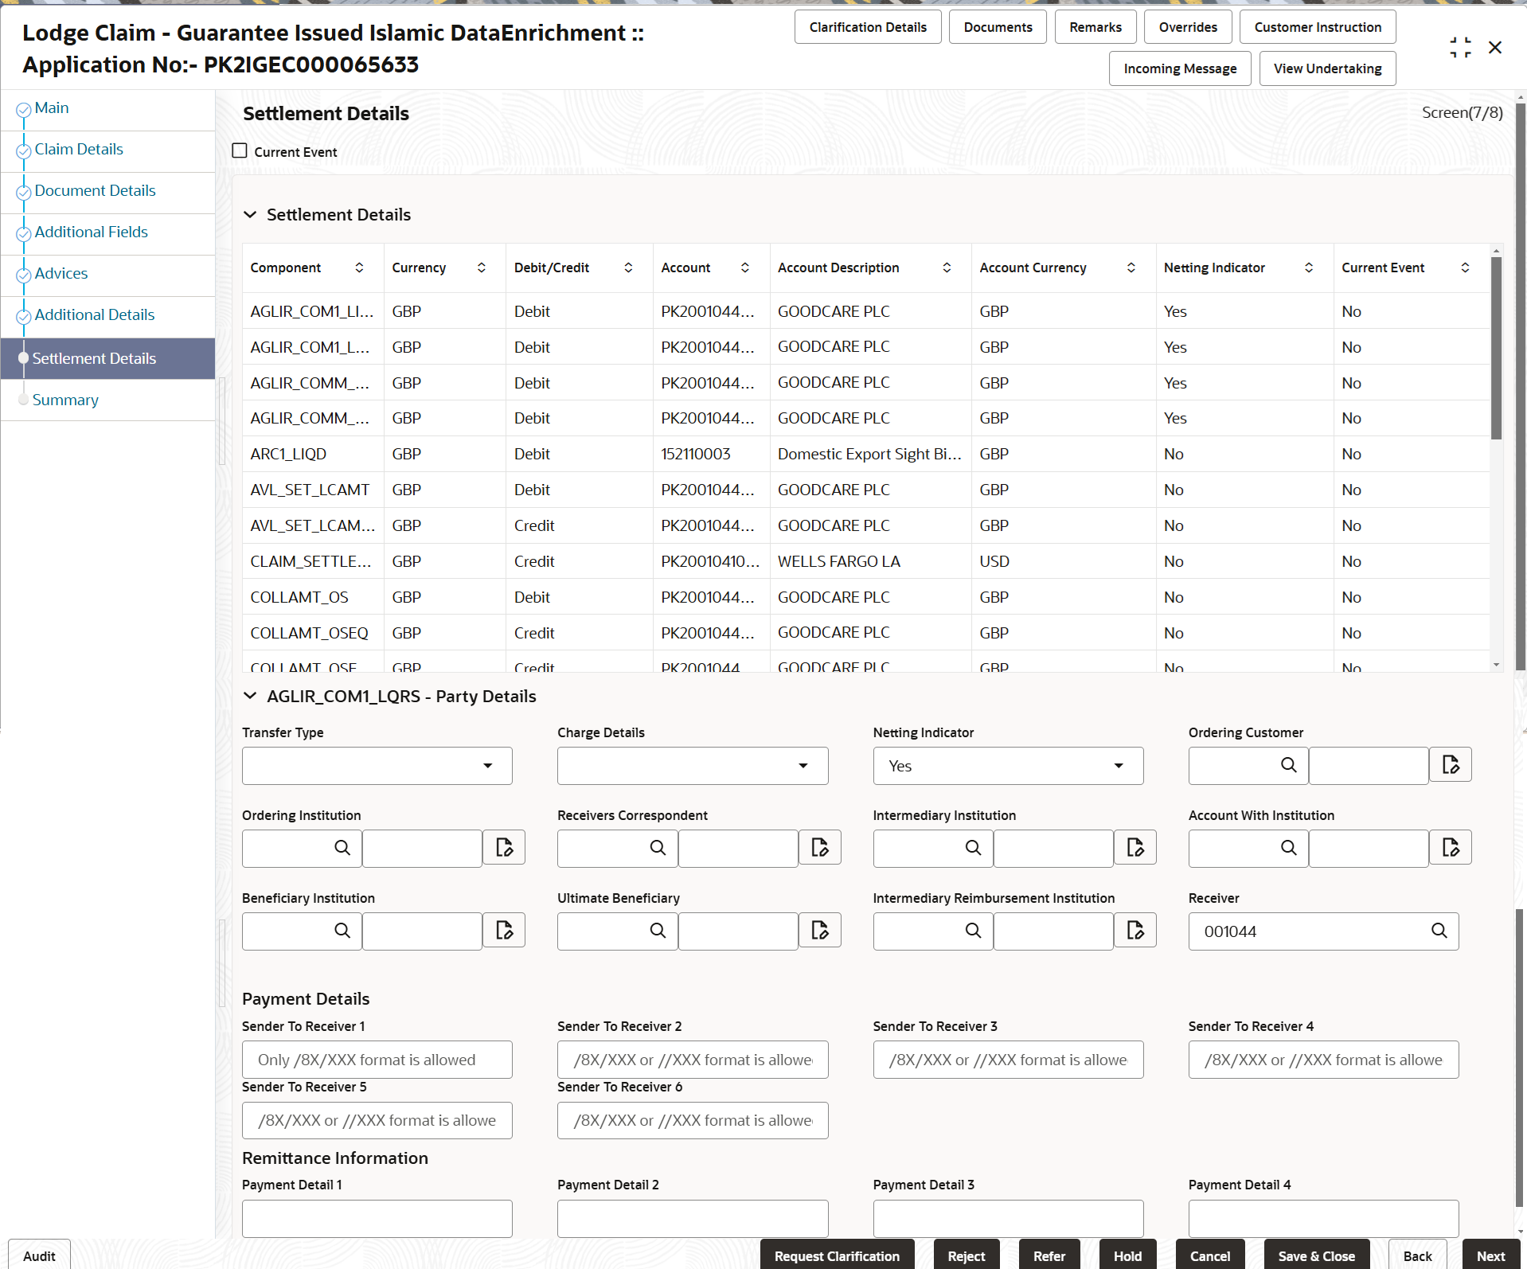Sort the table by Currency column
Image resolution: width=1527 pixels, height=1269 pixels.
pos(481,267)
